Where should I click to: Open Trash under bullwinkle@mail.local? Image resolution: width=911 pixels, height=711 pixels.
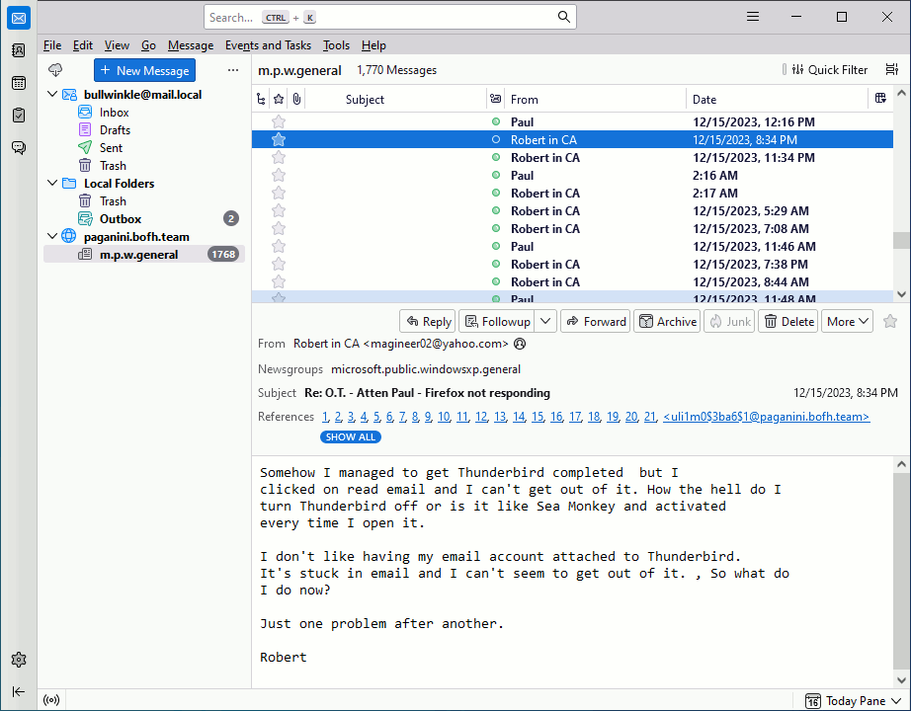(144, 166)
